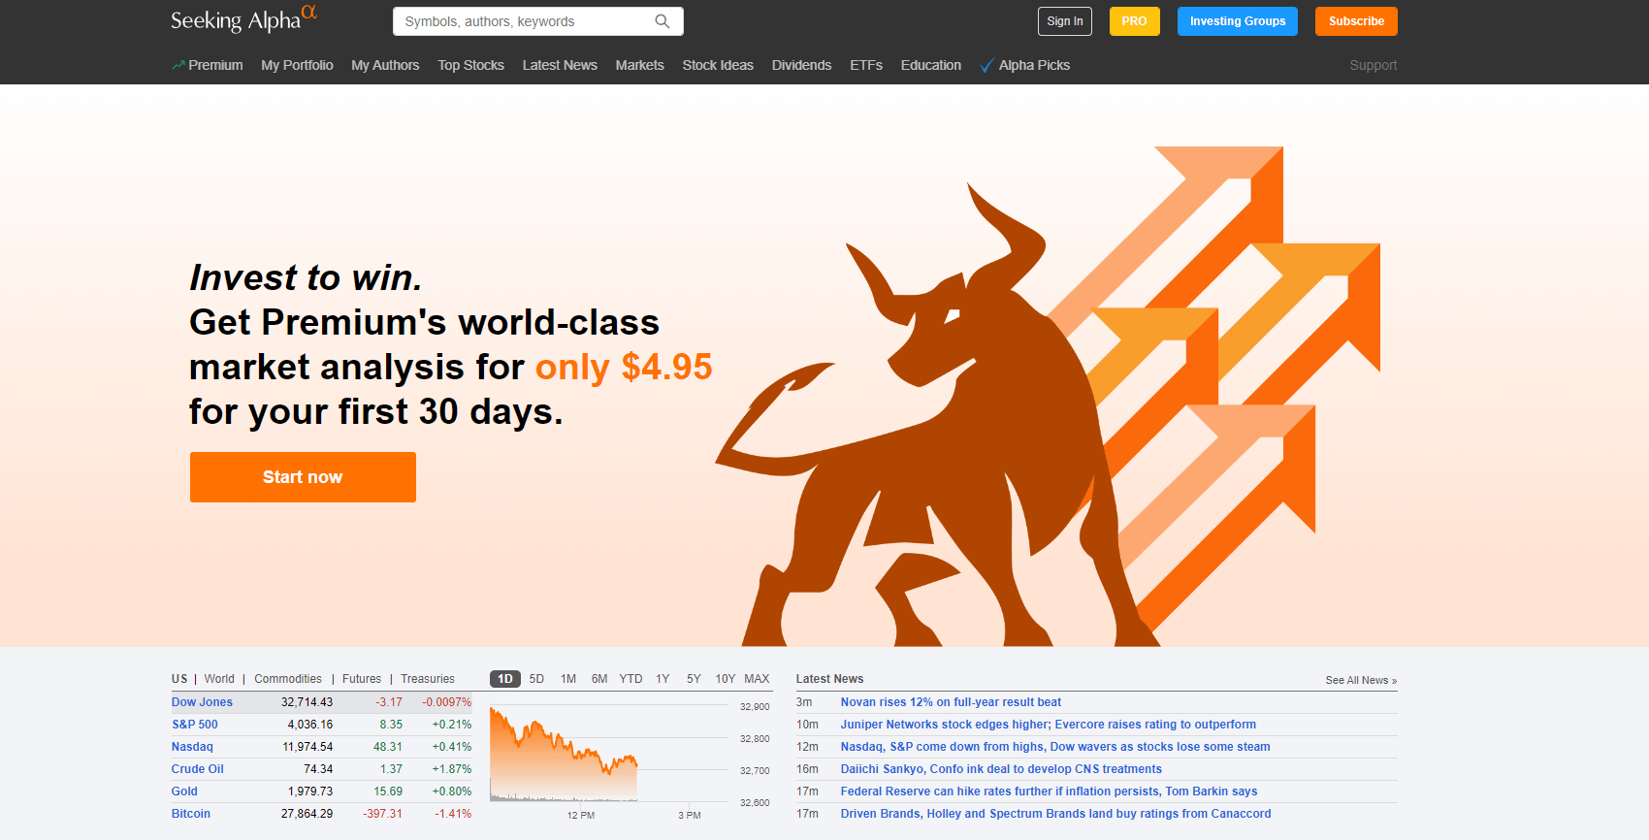Image resolution: width=1649 pixels, height=840 pixels.
Task: Open the Daiichi Sankyo news article
Action: 1001,769
